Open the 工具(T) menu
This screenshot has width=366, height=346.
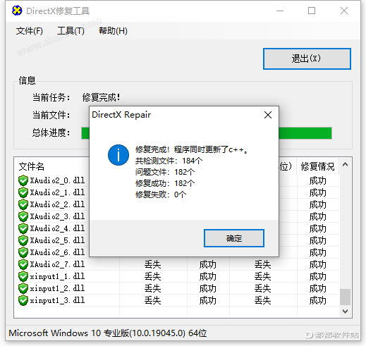point(71,31)
